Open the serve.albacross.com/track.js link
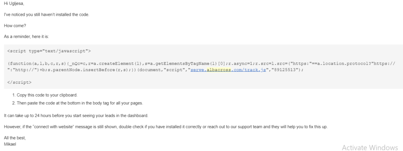 coord(228,70)
